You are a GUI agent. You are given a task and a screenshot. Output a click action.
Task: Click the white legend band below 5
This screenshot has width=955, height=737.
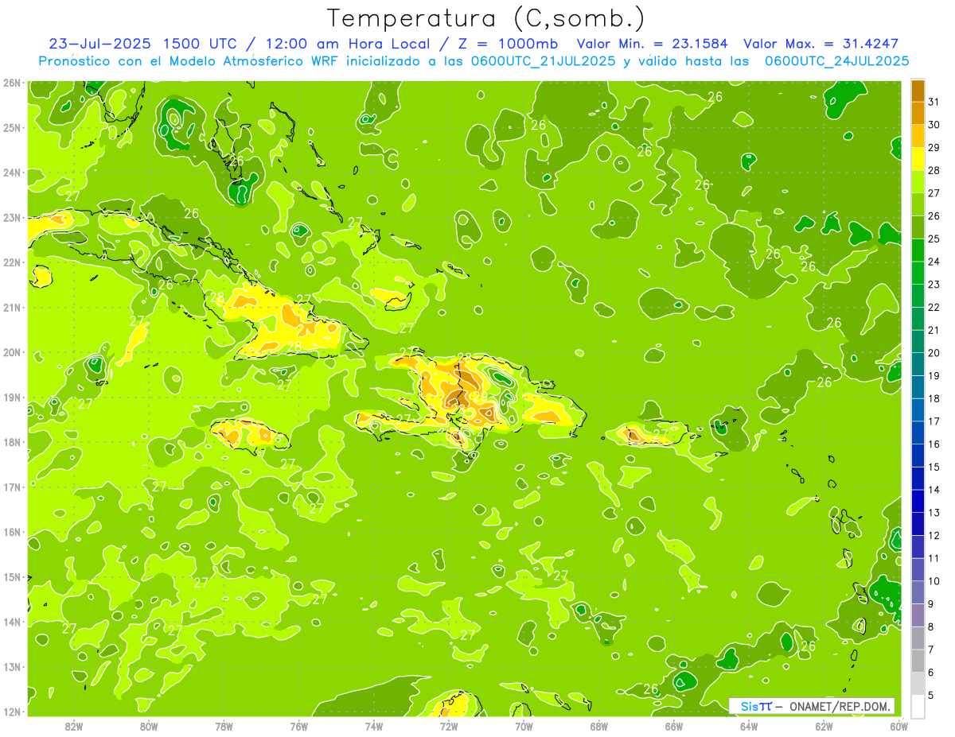(x=918, y=706)
